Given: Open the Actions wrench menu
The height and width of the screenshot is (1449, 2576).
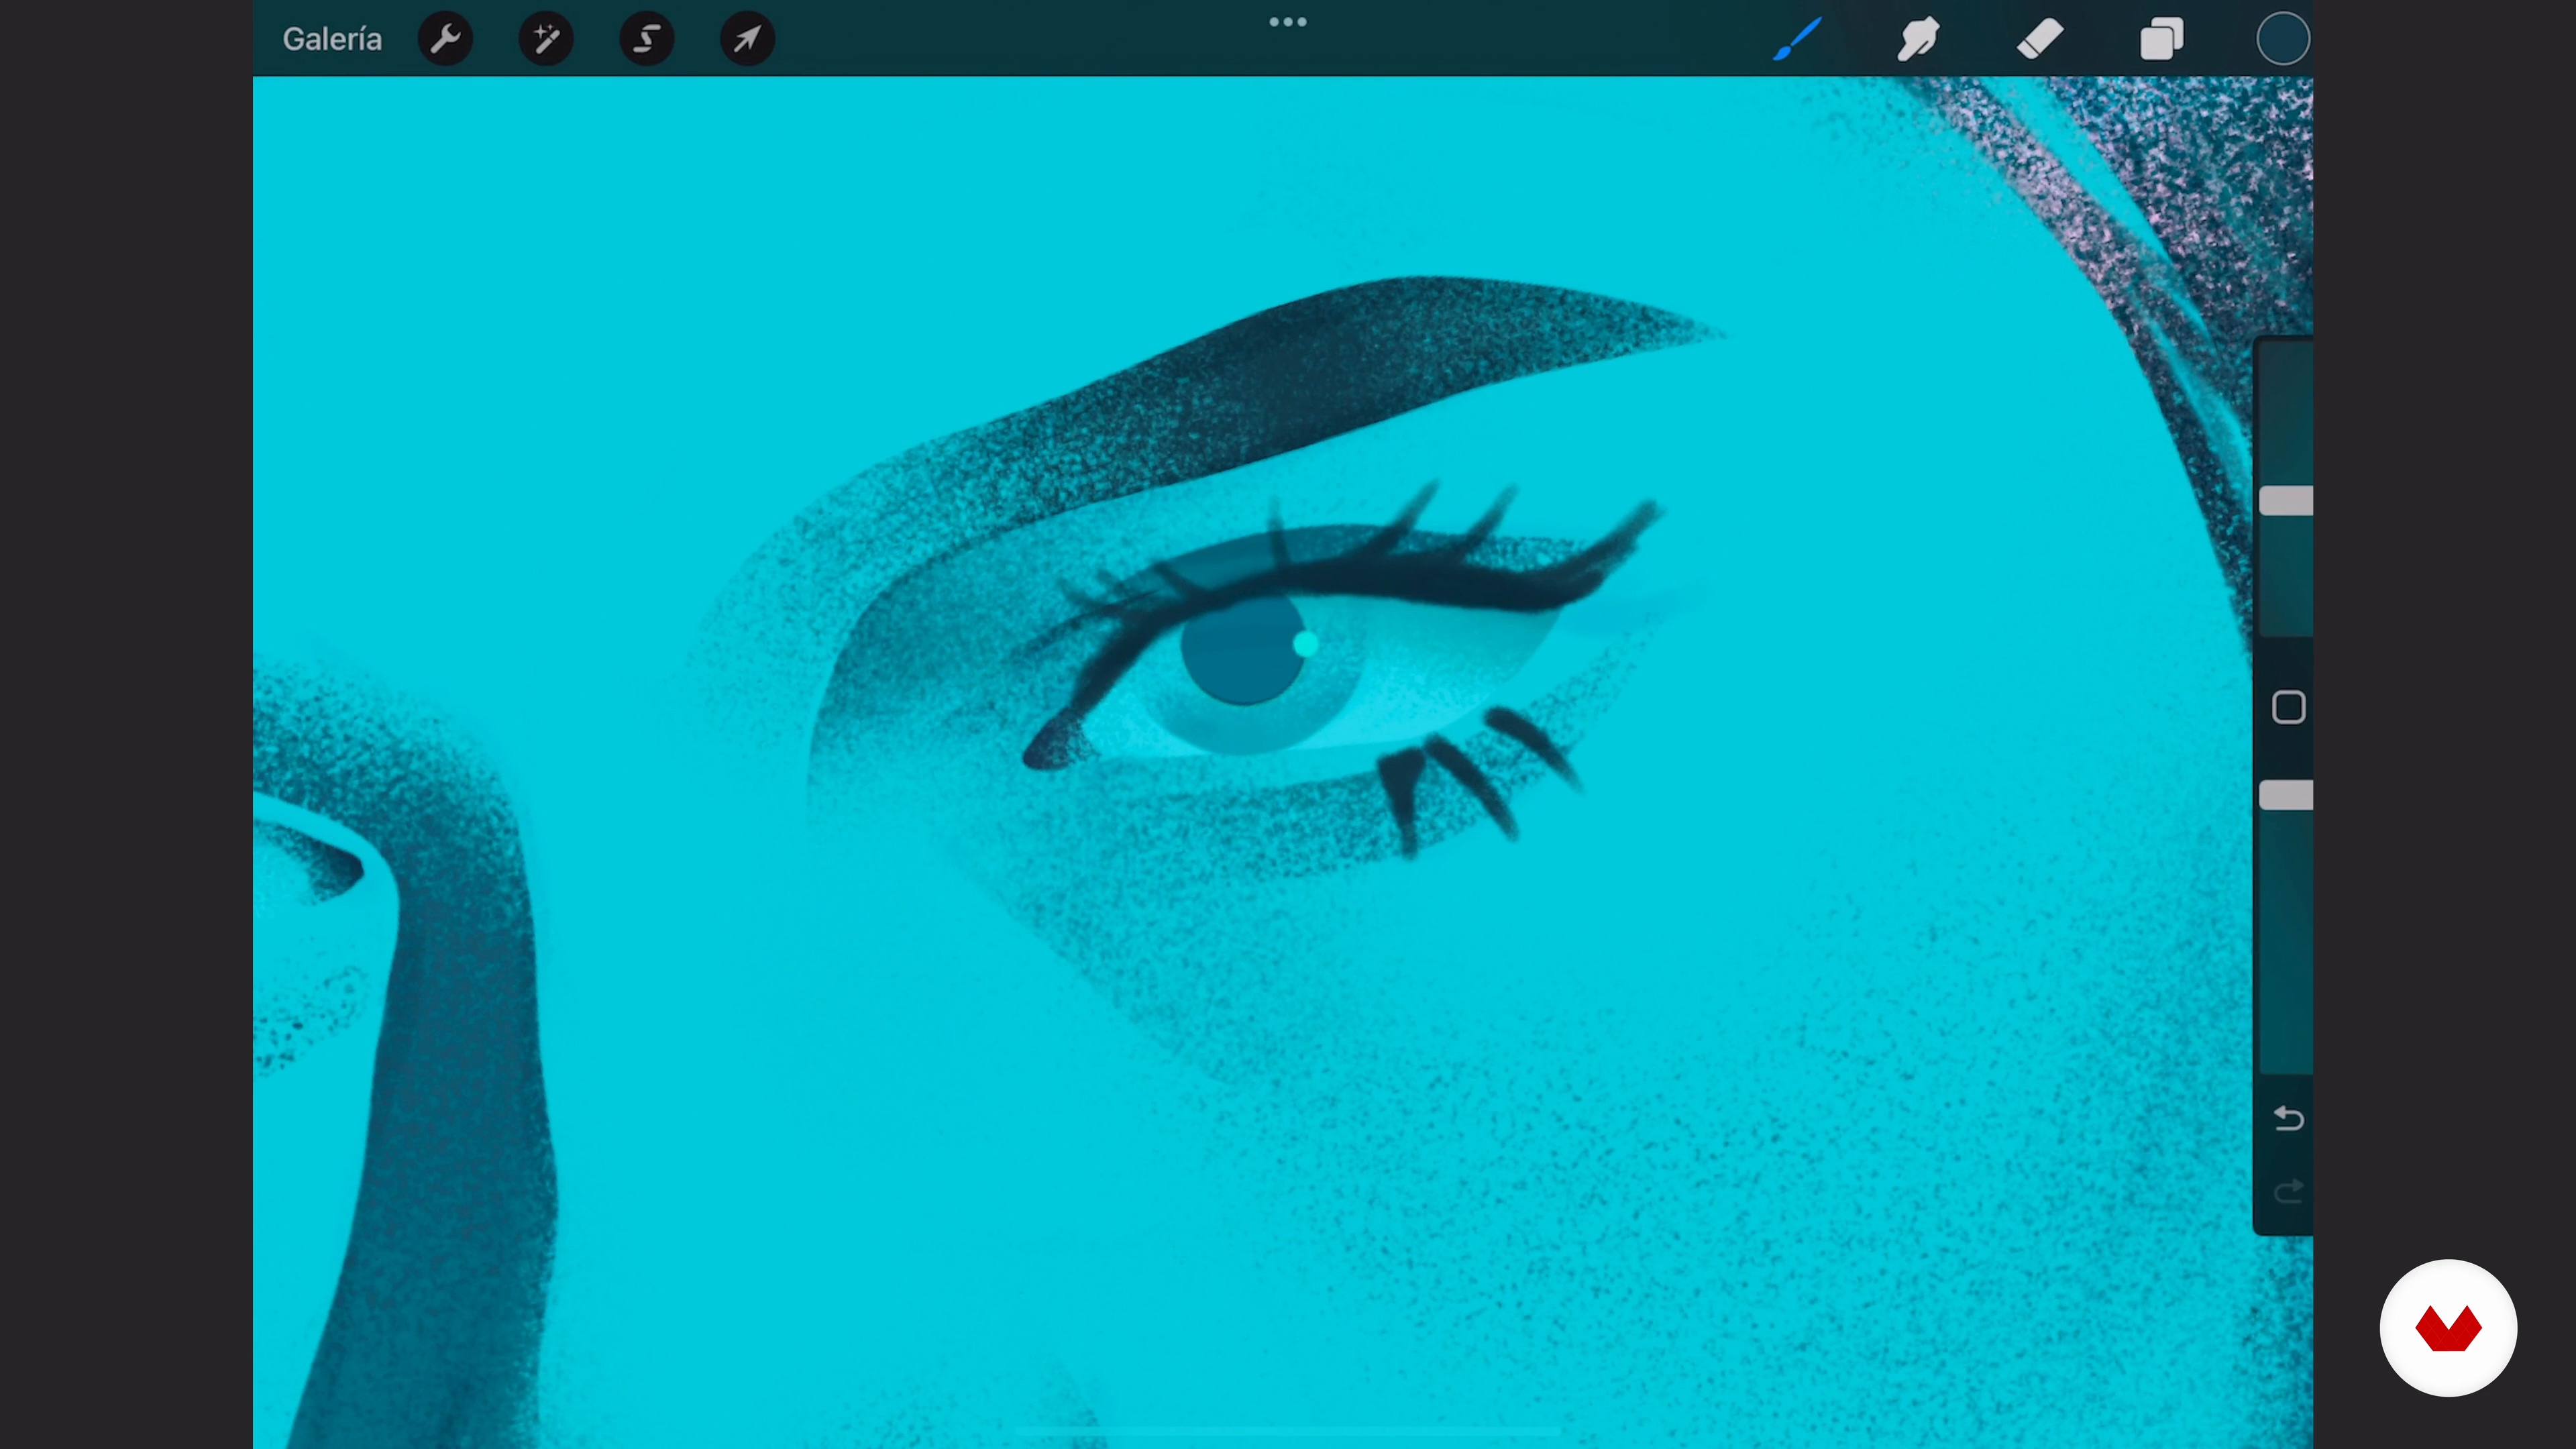Looking at the screenshot, I should (445, 39).
